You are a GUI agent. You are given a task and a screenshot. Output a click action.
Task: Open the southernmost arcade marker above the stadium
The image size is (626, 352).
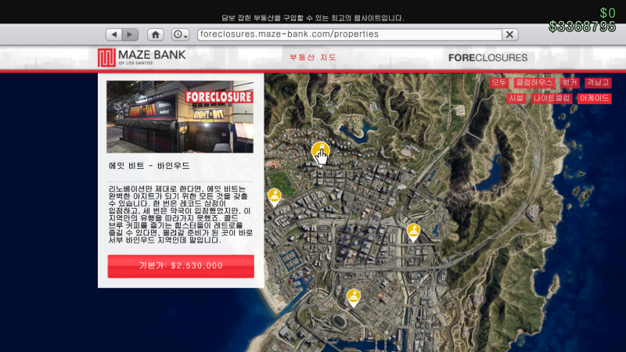point(354,297)
